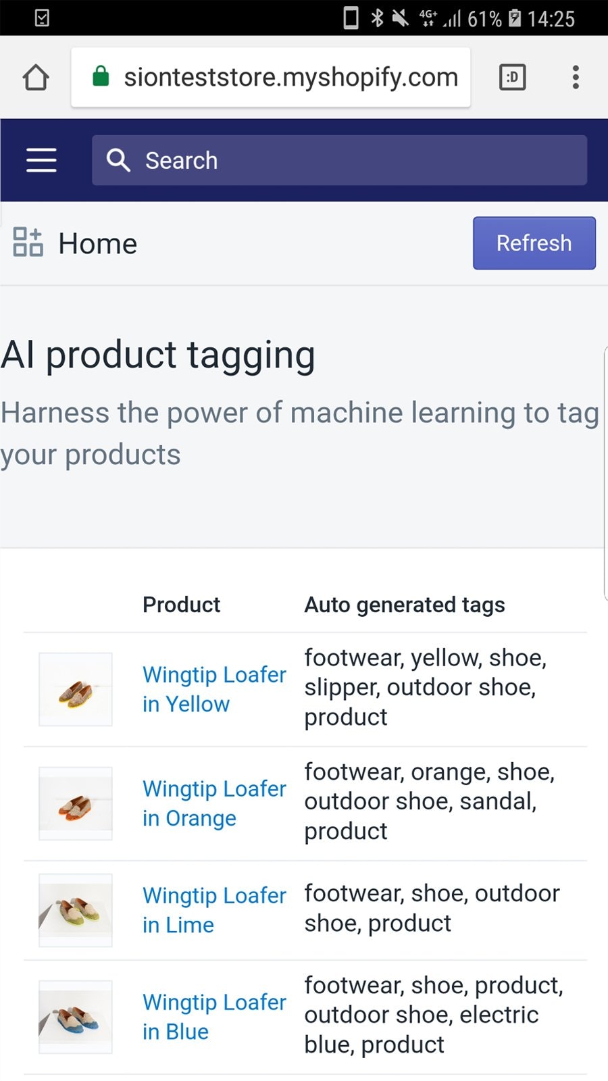Open Wingtip Loafer in Yellow product page
Screen dimensions: 608x1081
coord(213,689)
